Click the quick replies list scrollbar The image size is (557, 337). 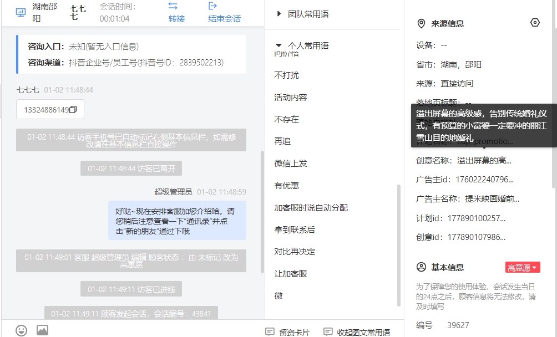pyautogui.click(x=398, y=245)
